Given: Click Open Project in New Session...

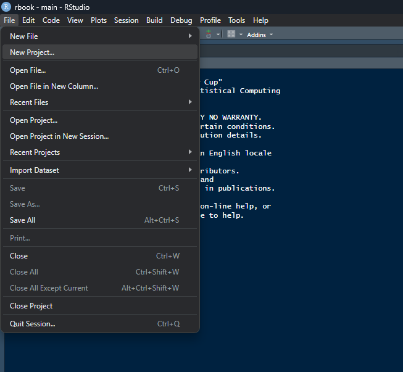Looking at the screenshot, I should [59, 136].
